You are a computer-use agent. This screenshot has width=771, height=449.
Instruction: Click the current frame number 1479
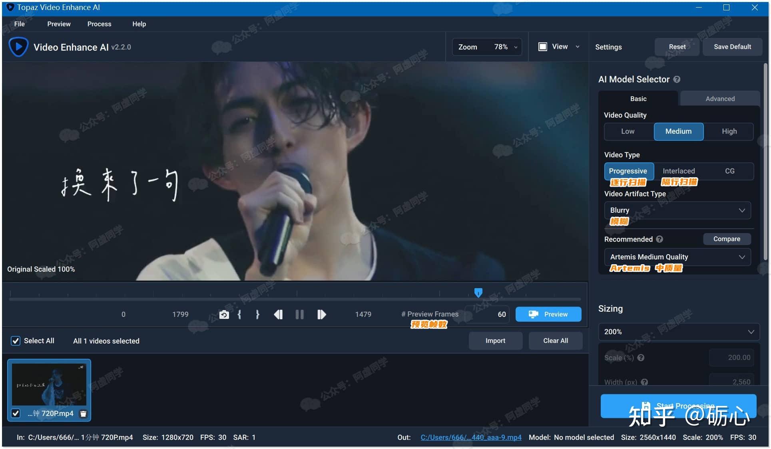coord(363,314)
